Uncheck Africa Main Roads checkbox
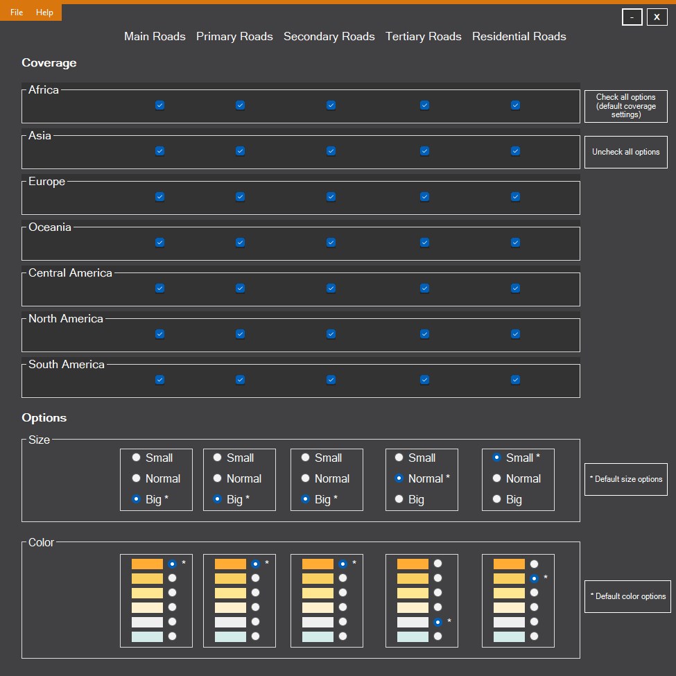 coord(159,105)
